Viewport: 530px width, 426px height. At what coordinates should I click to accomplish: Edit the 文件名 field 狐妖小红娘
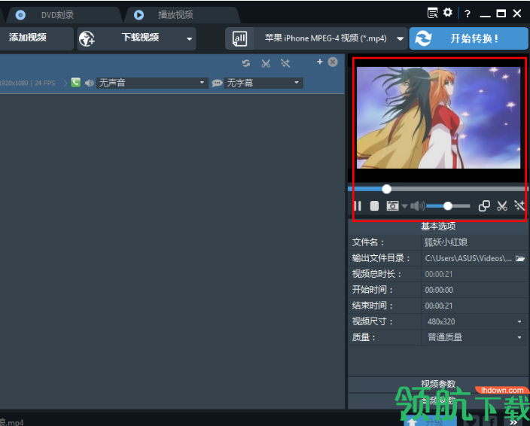click(x=474, y=242)
